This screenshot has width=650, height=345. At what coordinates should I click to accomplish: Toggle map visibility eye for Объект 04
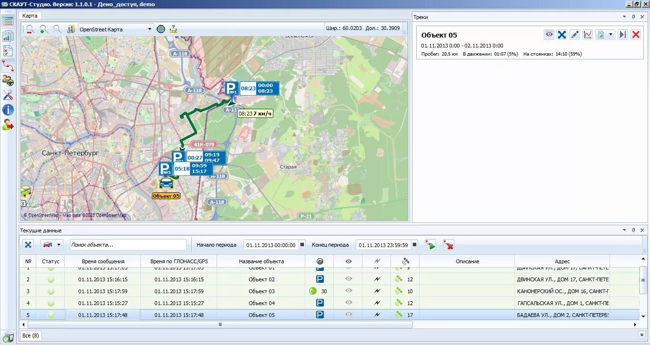349,303
